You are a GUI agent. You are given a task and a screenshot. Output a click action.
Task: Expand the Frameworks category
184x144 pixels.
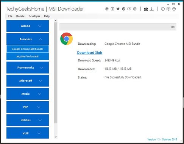28,67
